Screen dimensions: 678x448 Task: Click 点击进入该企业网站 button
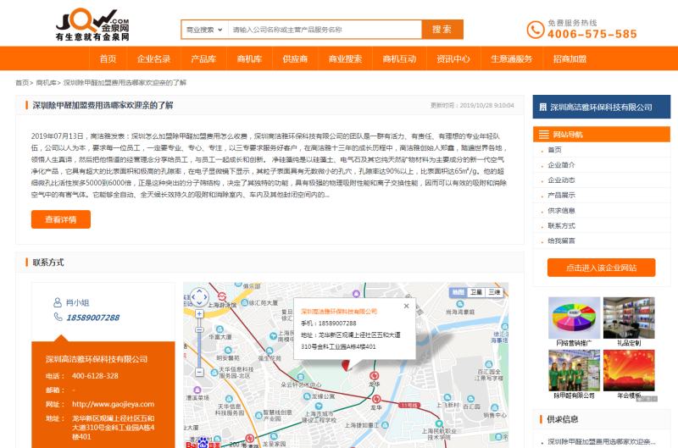(601, 268)
